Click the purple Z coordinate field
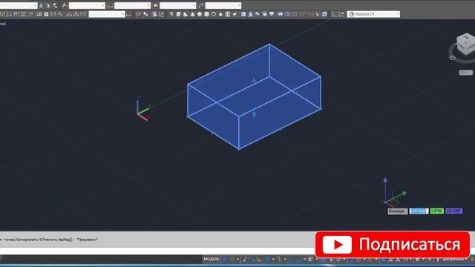 (454, 211)
